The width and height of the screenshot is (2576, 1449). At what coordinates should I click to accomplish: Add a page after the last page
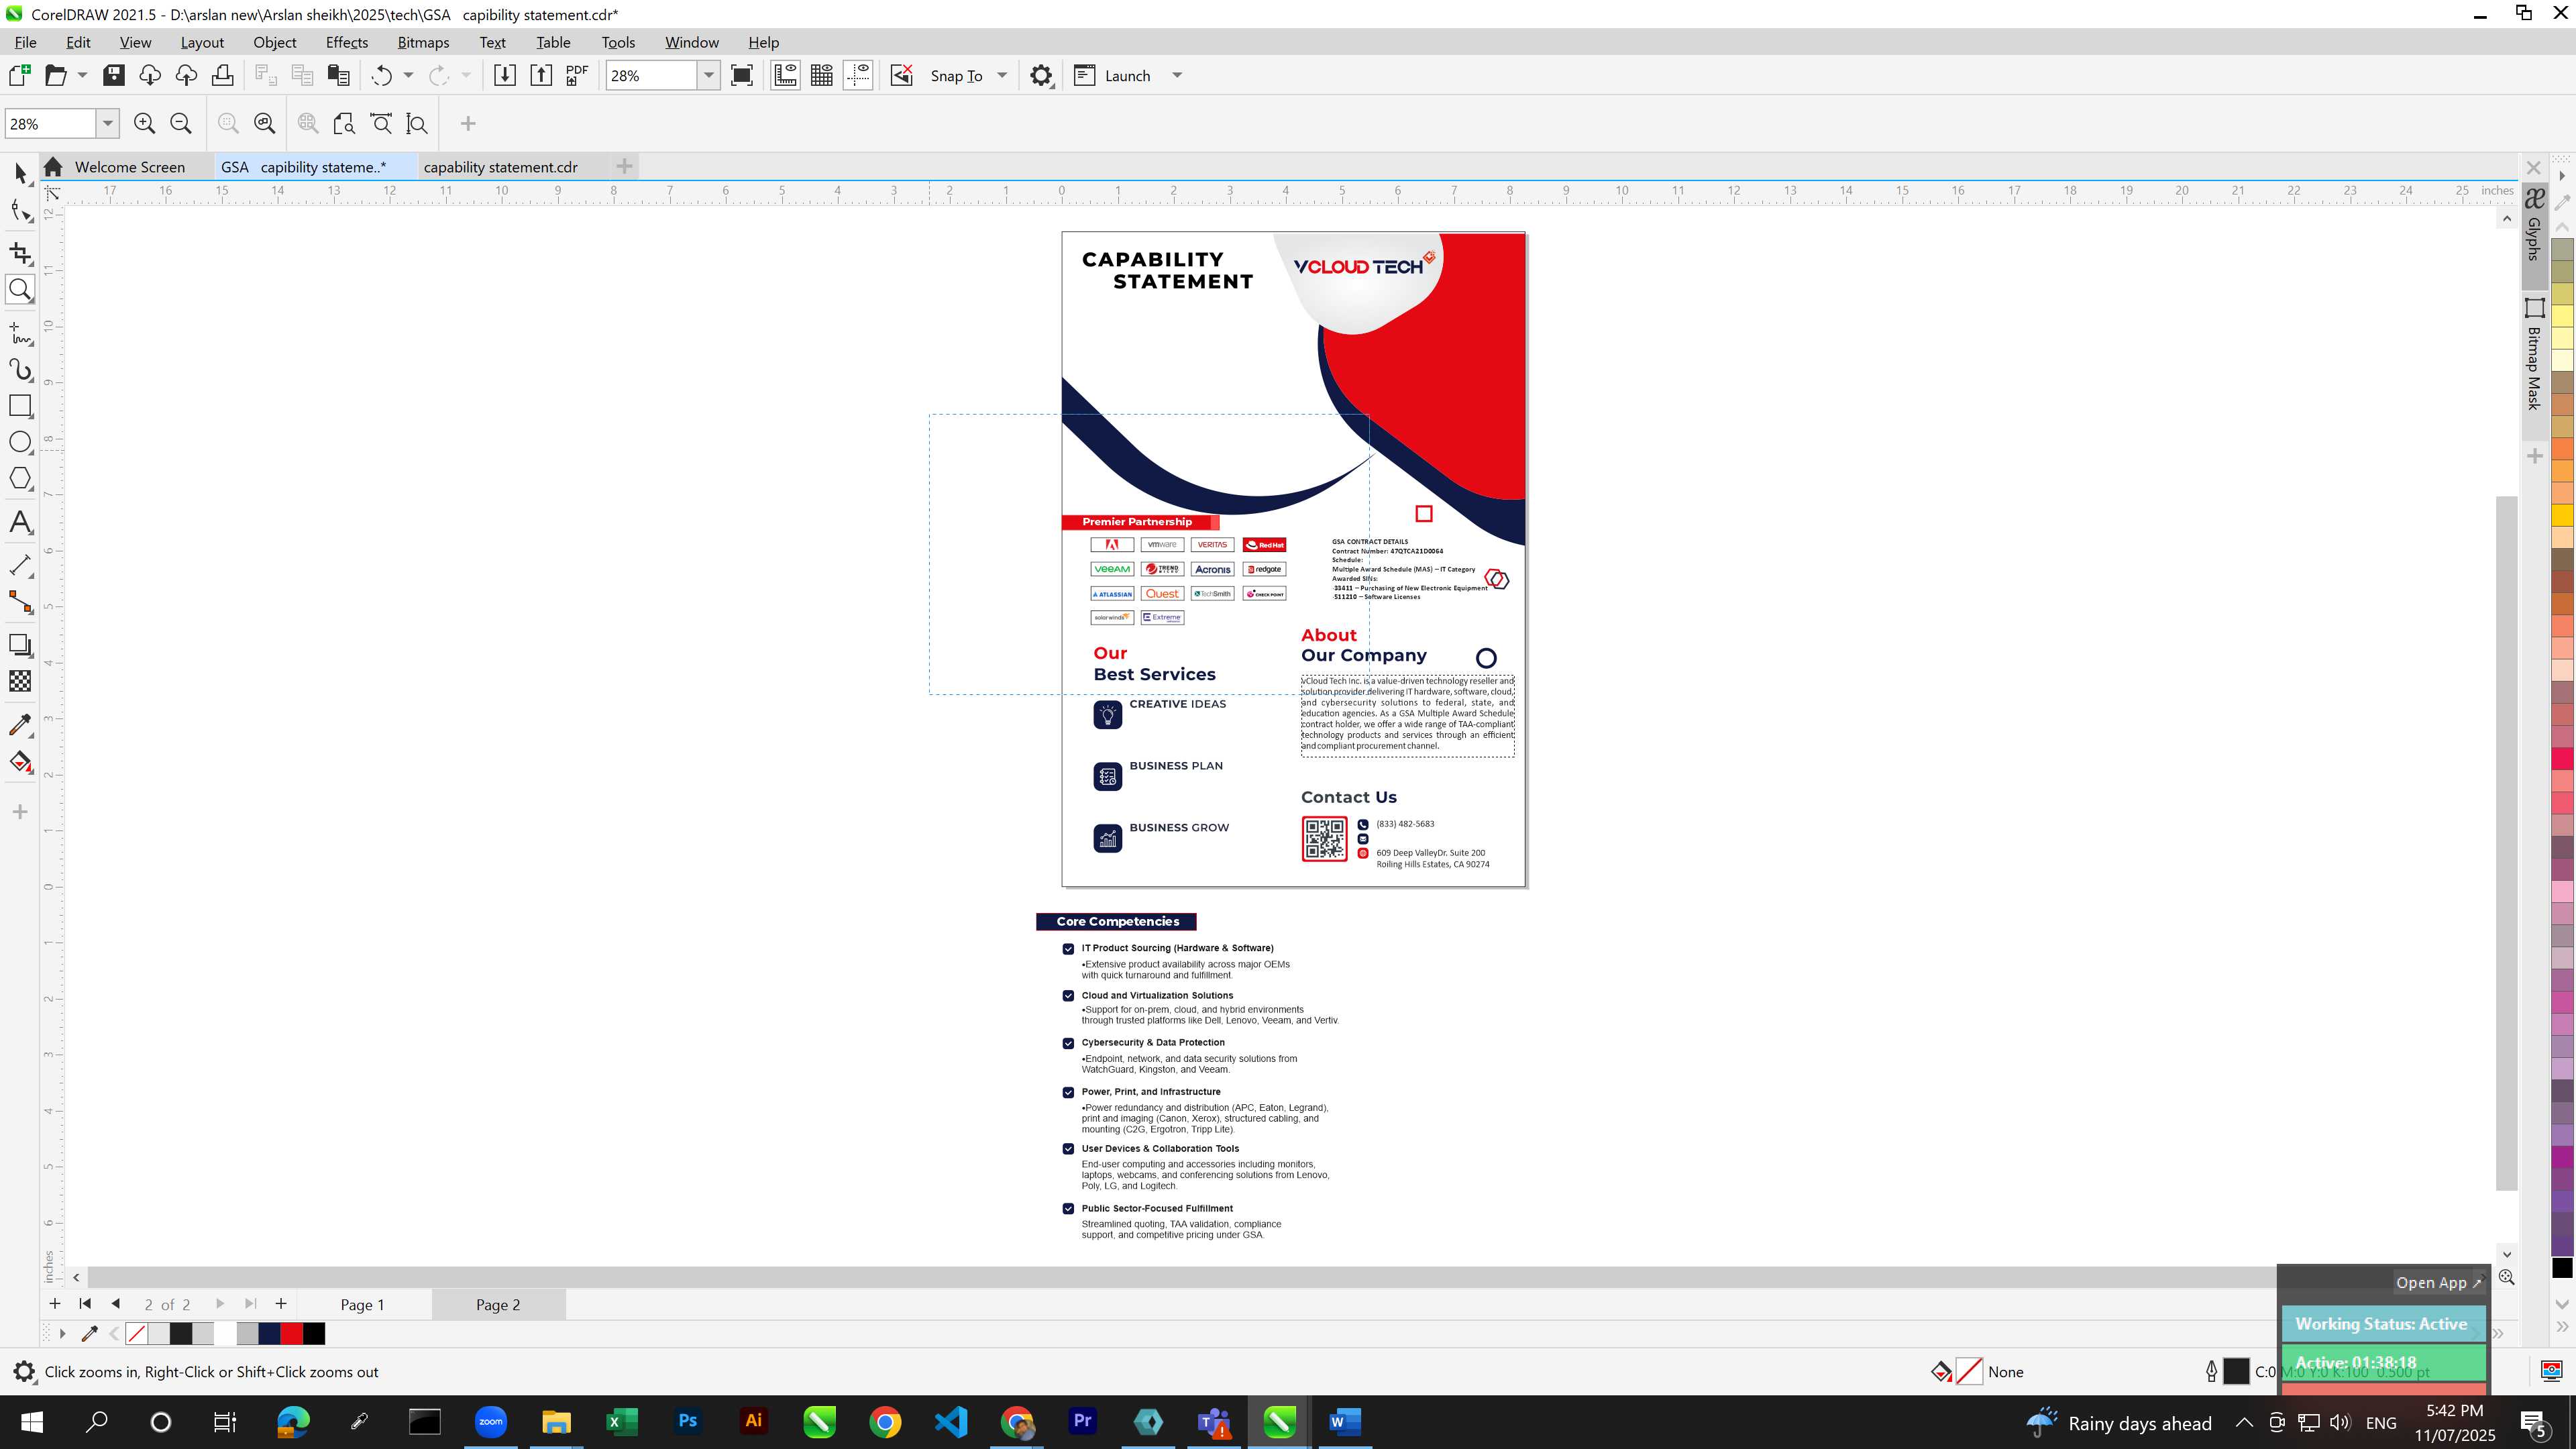[281, 1304]
